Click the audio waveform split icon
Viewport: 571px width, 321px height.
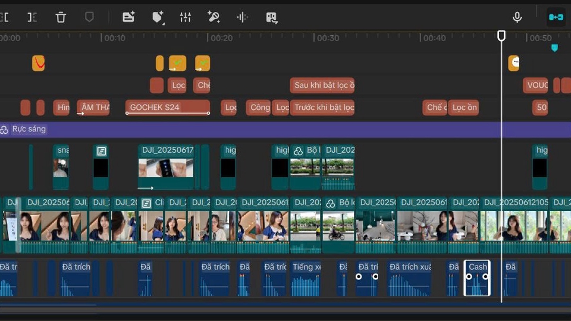[242, 17]
